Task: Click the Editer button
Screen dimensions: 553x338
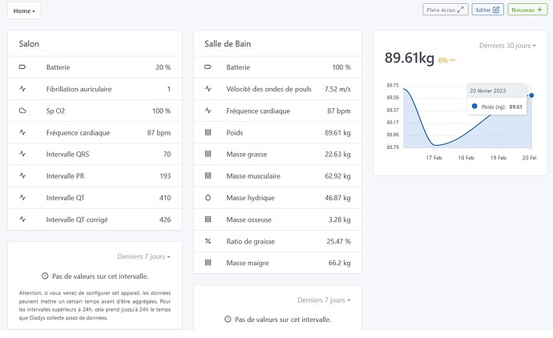Action: coord(487,10)
